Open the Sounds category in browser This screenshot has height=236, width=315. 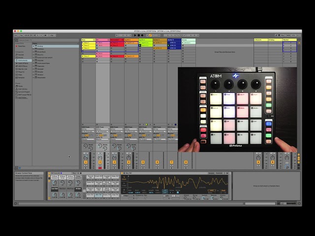[21, 55]
